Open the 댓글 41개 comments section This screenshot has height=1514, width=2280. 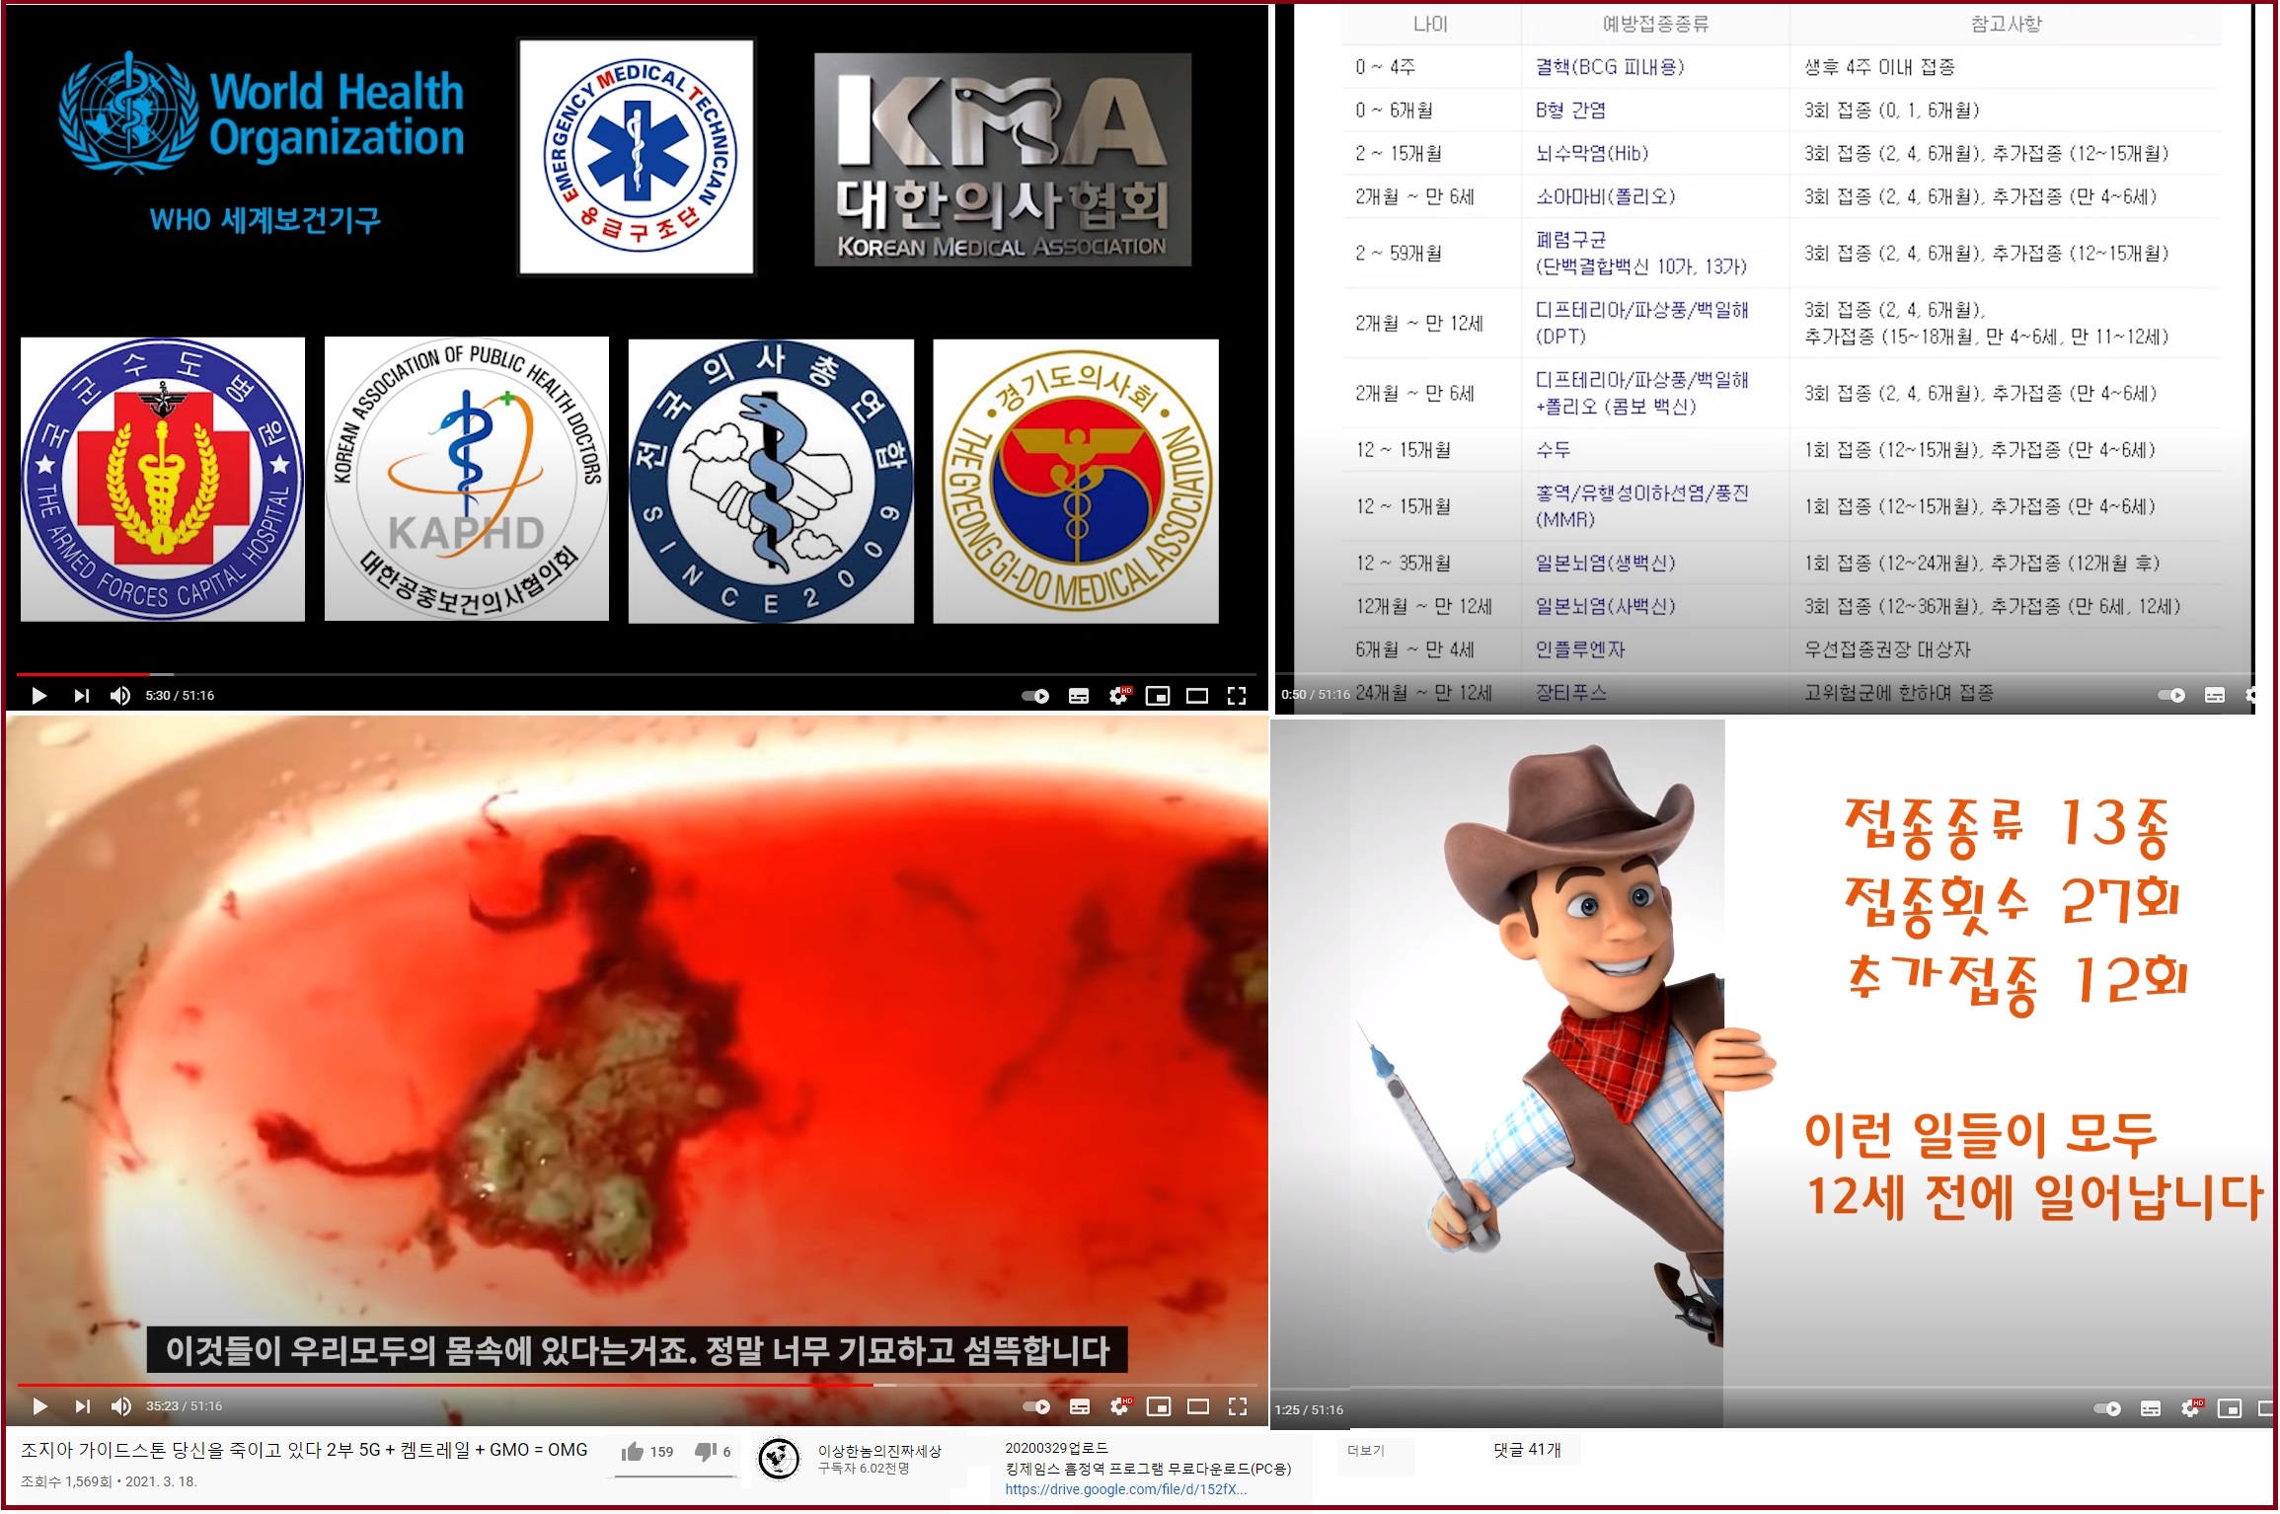click(x=1528, y=1452)
